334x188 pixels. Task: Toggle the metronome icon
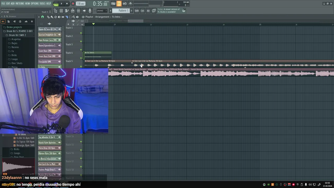coord(130,3)
